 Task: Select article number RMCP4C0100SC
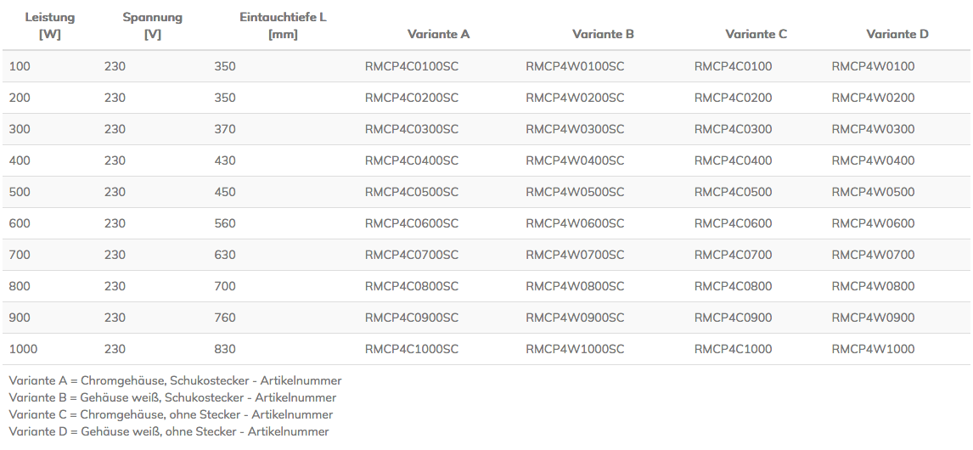pyautogui.click(x=412, y=66)
